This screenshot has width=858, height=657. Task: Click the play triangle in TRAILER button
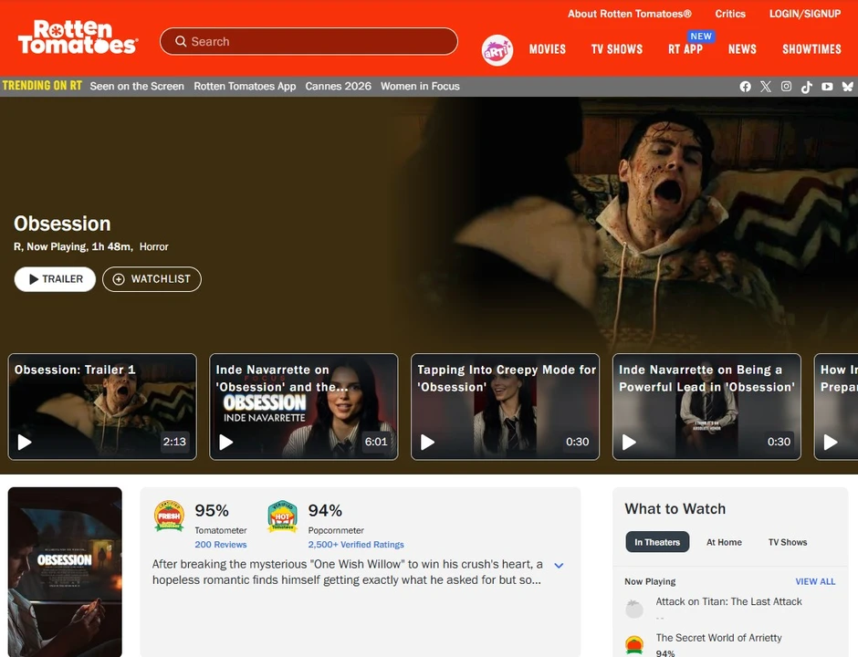pos(34,279)
